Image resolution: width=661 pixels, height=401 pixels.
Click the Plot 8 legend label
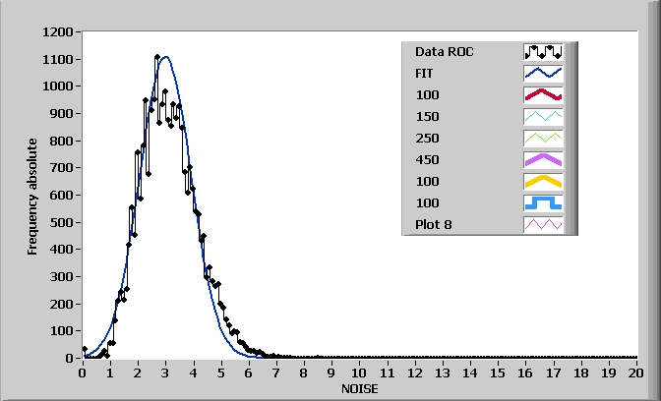434,224
